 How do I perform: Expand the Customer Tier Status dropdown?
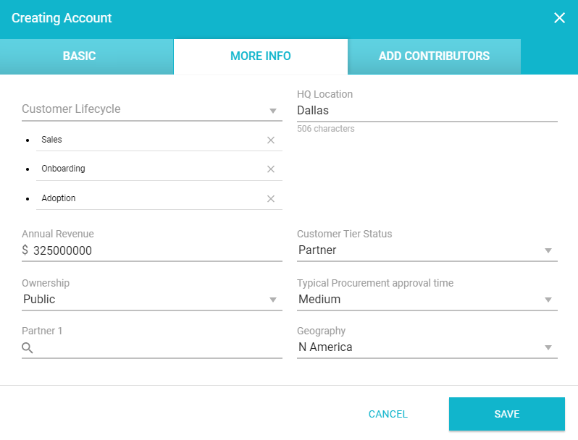point(548,250)
